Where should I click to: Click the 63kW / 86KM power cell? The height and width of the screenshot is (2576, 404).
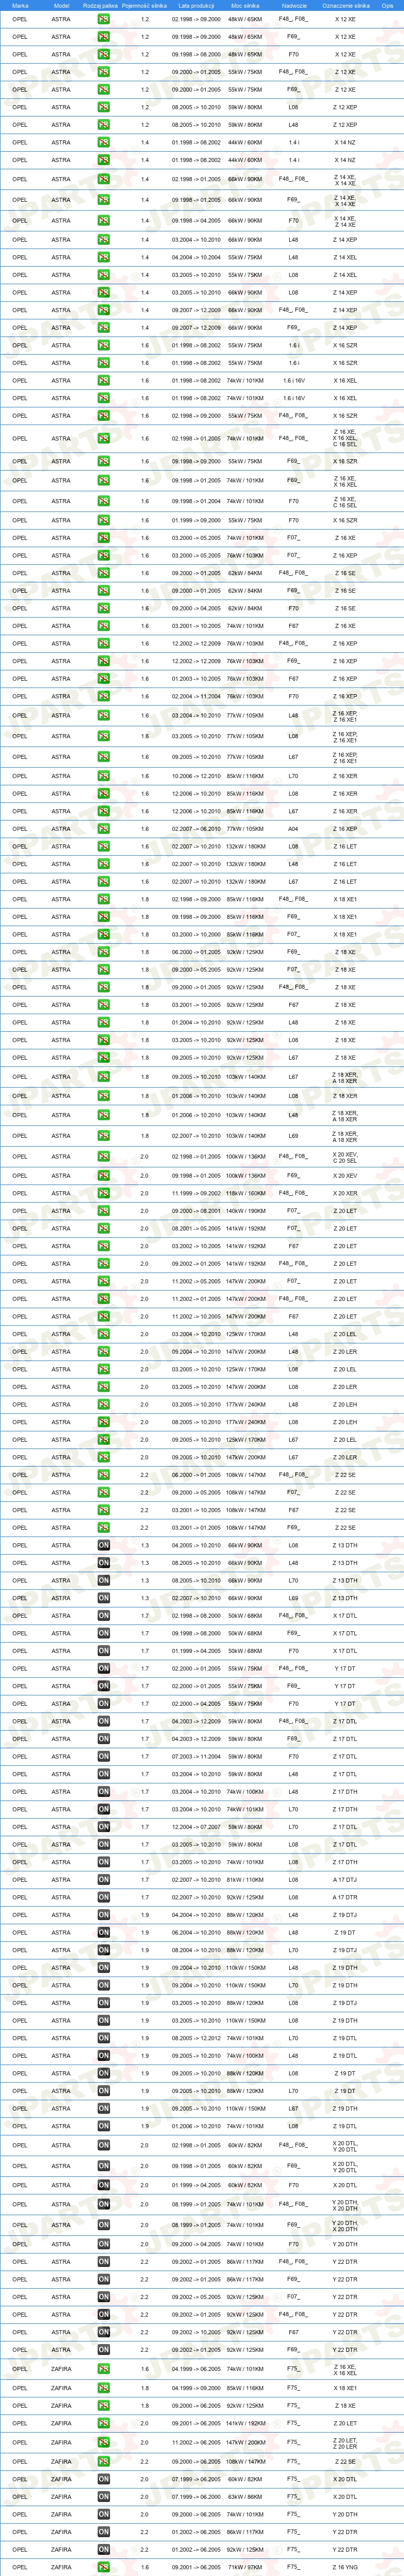point(245,2496)
